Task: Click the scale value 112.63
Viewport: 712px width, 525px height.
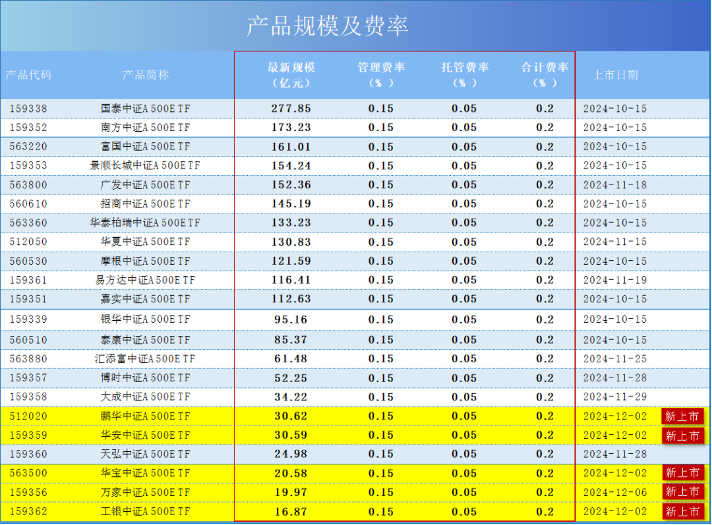Action: tap(291, 299)
